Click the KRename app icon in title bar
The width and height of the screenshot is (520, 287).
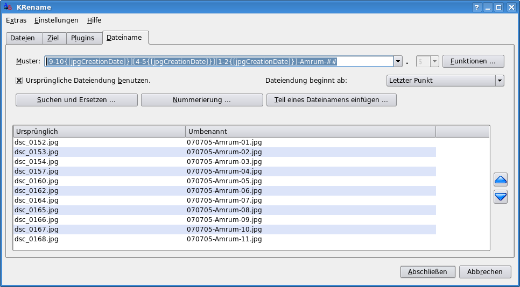[8, 7]
